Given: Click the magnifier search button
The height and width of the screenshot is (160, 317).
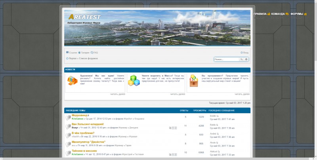Looking at the screenshot, I should tap(241, 59).
